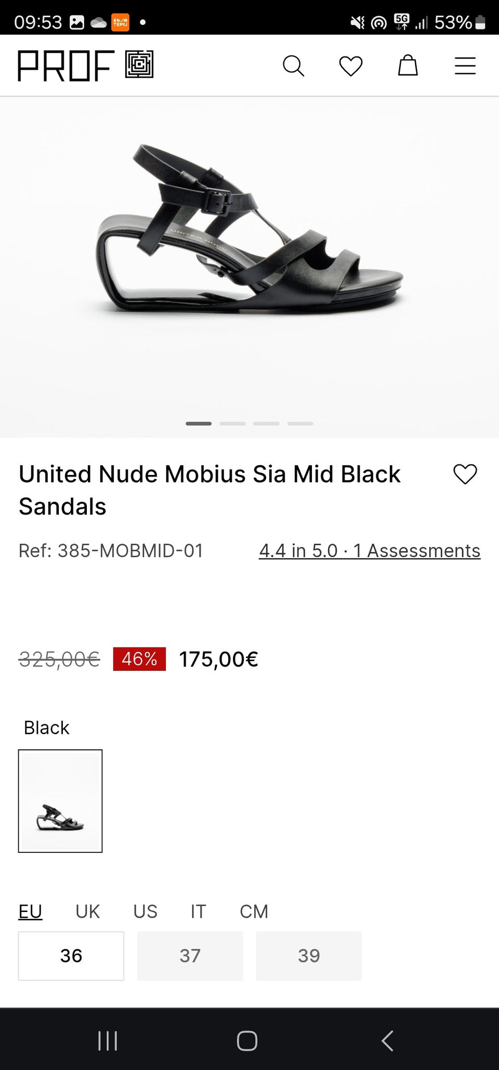Image resolution: width=499 pixels, height=1070 pixels.
Task: Open wishlist heart in header
Action: pyautogui.click(x=351, y=66)
